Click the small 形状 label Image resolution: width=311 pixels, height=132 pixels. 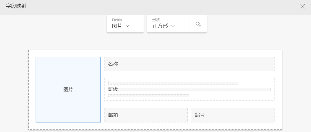[156, 20]
